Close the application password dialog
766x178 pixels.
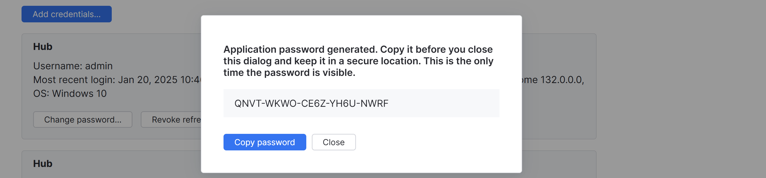pos(333,142)
